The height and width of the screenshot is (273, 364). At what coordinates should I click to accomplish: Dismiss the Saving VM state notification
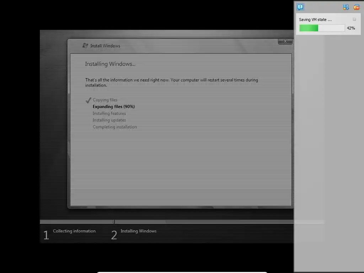pos(354,19)
